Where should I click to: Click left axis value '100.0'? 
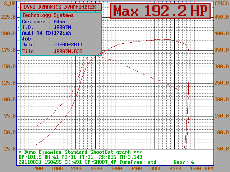8,100
